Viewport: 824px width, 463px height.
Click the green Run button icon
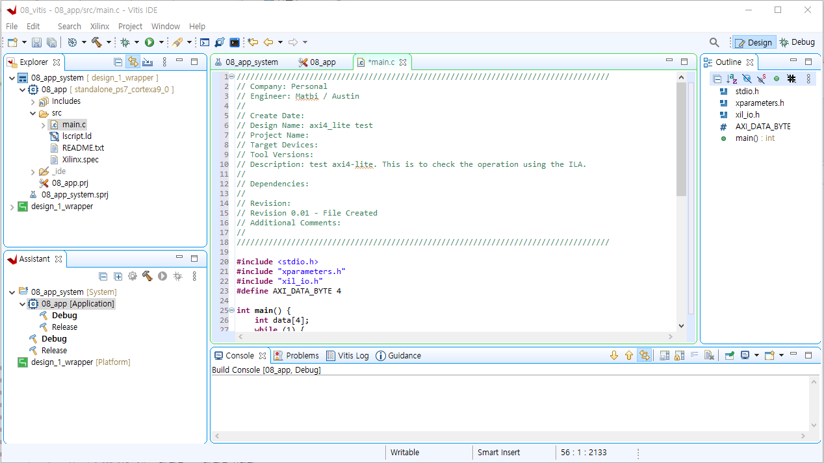(x=149, y=42)
